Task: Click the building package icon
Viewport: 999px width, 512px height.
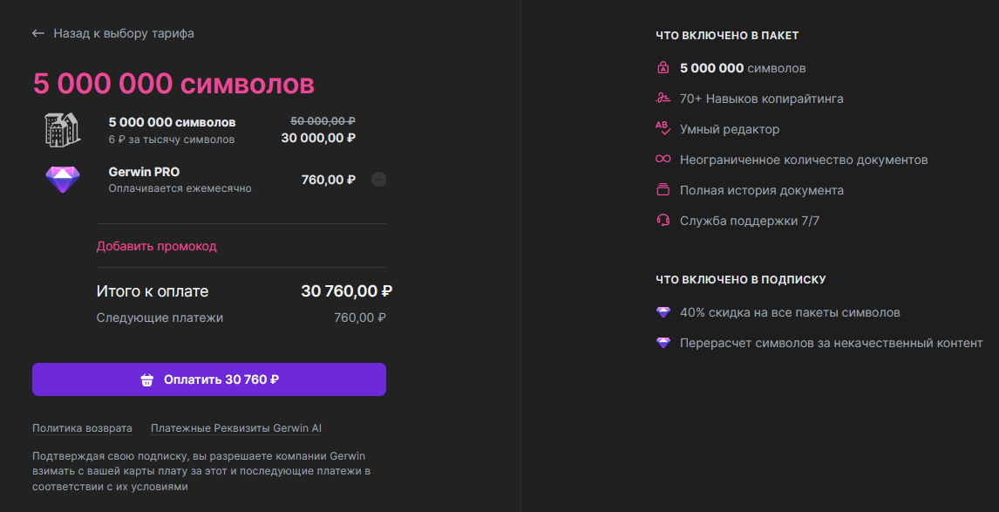Action: (x=63, y=129)
